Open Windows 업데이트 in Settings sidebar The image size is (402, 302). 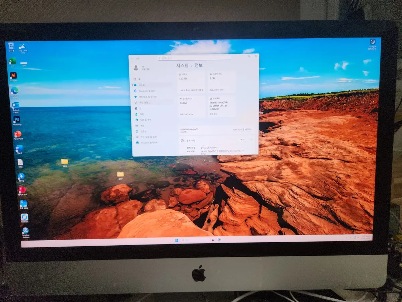(x=149, y=143)
